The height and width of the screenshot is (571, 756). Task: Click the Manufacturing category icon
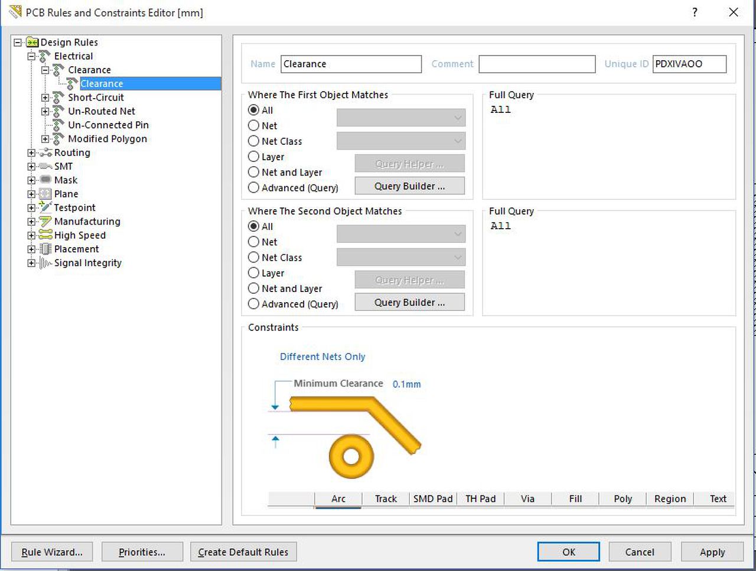pyautogui.click(x=45, y=221)
